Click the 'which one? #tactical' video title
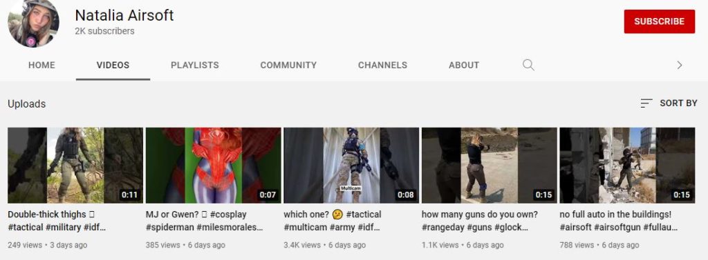Image resolution: width=708 pixels, height=260 pixels. [333, 221]
